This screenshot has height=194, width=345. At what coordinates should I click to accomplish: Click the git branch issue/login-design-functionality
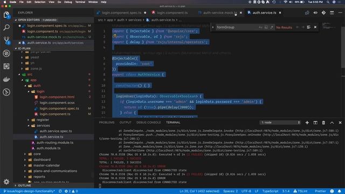coord(29,191)
